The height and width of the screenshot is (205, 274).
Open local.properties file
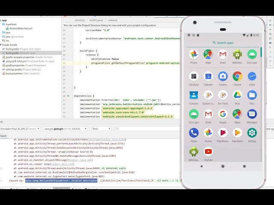pos(21,73)
